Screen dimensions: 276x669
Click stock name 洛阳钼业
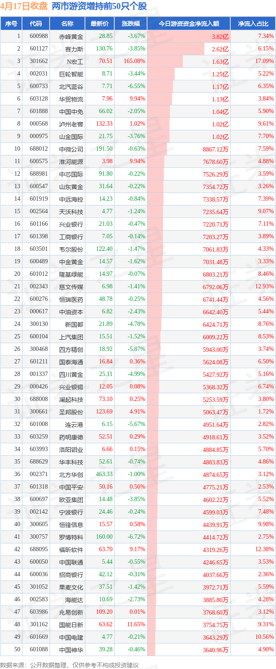tap(71, 450)
